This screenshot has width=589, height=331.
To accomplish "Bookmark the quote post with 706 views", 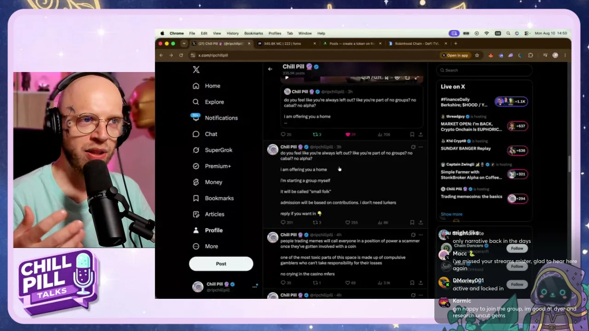I will [x=412, y=135].
